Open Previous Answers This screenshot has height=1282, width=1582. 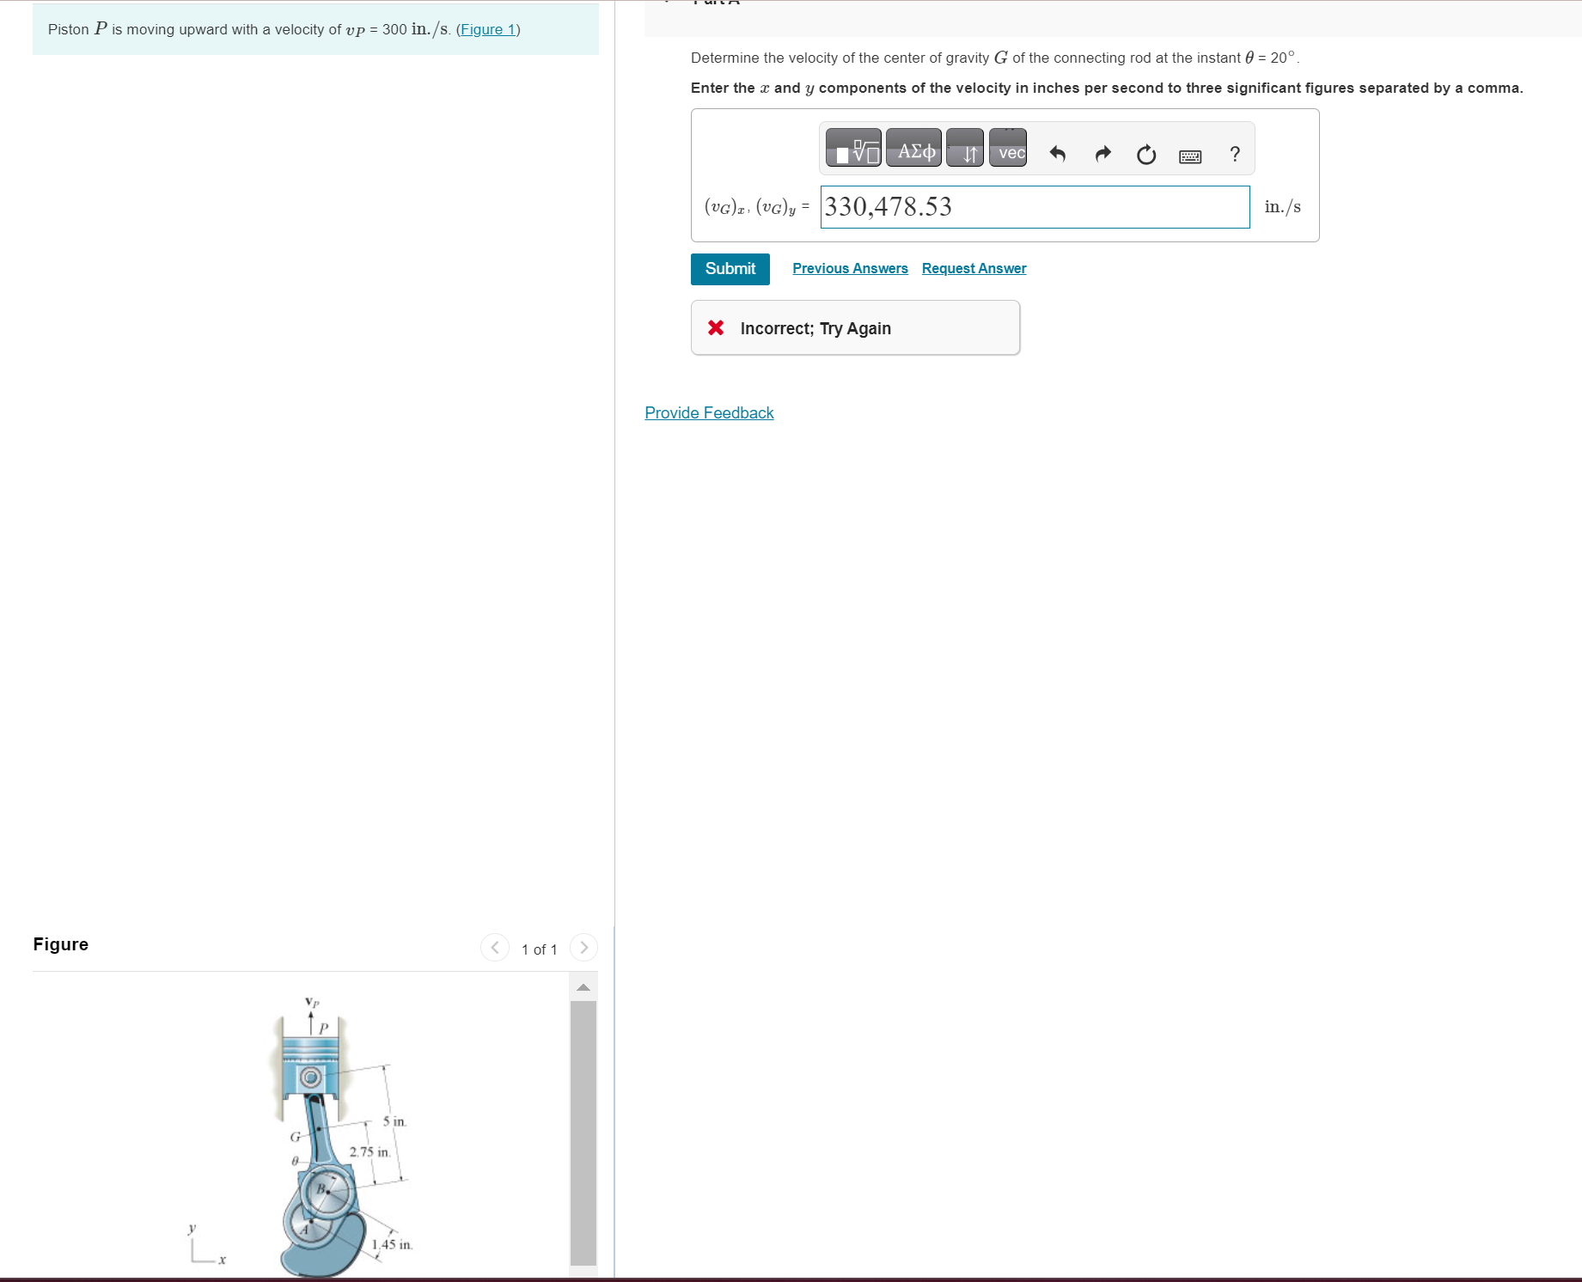click(850, 268)
